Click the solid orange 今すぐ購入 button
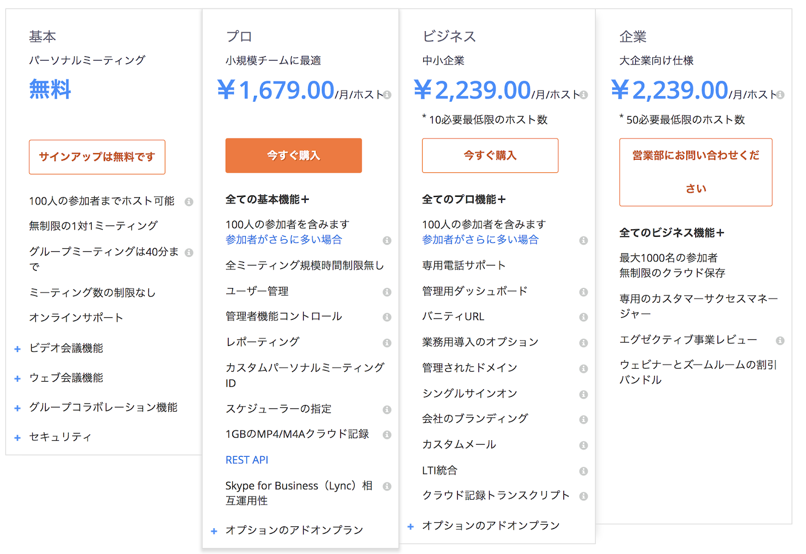Screen dimensions: 806x554 pyautogui.click(x=293, y=156)
